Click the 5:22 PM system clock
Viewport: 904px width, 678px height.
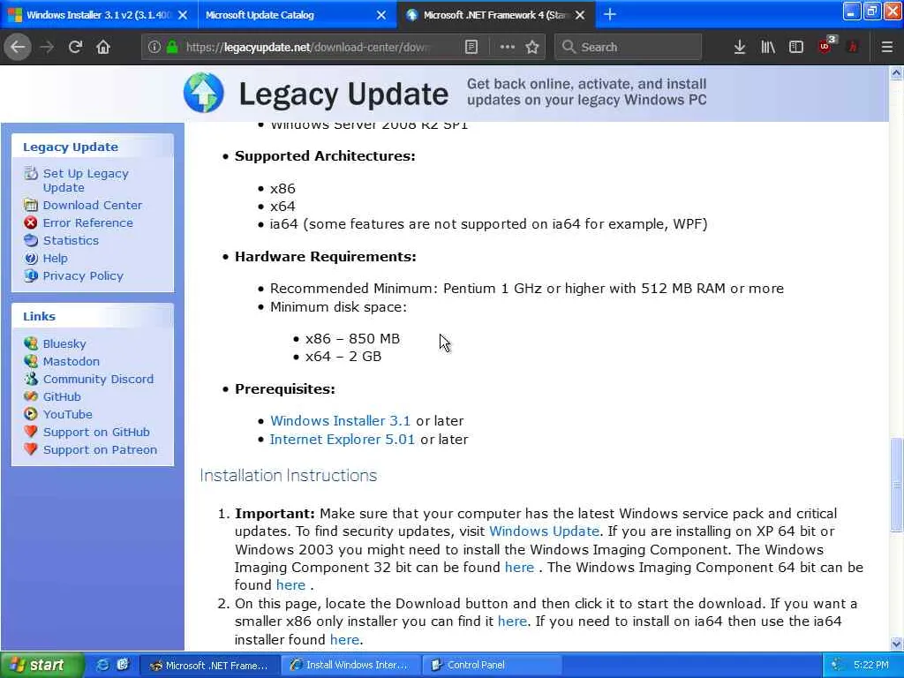(x=871, y=666)
